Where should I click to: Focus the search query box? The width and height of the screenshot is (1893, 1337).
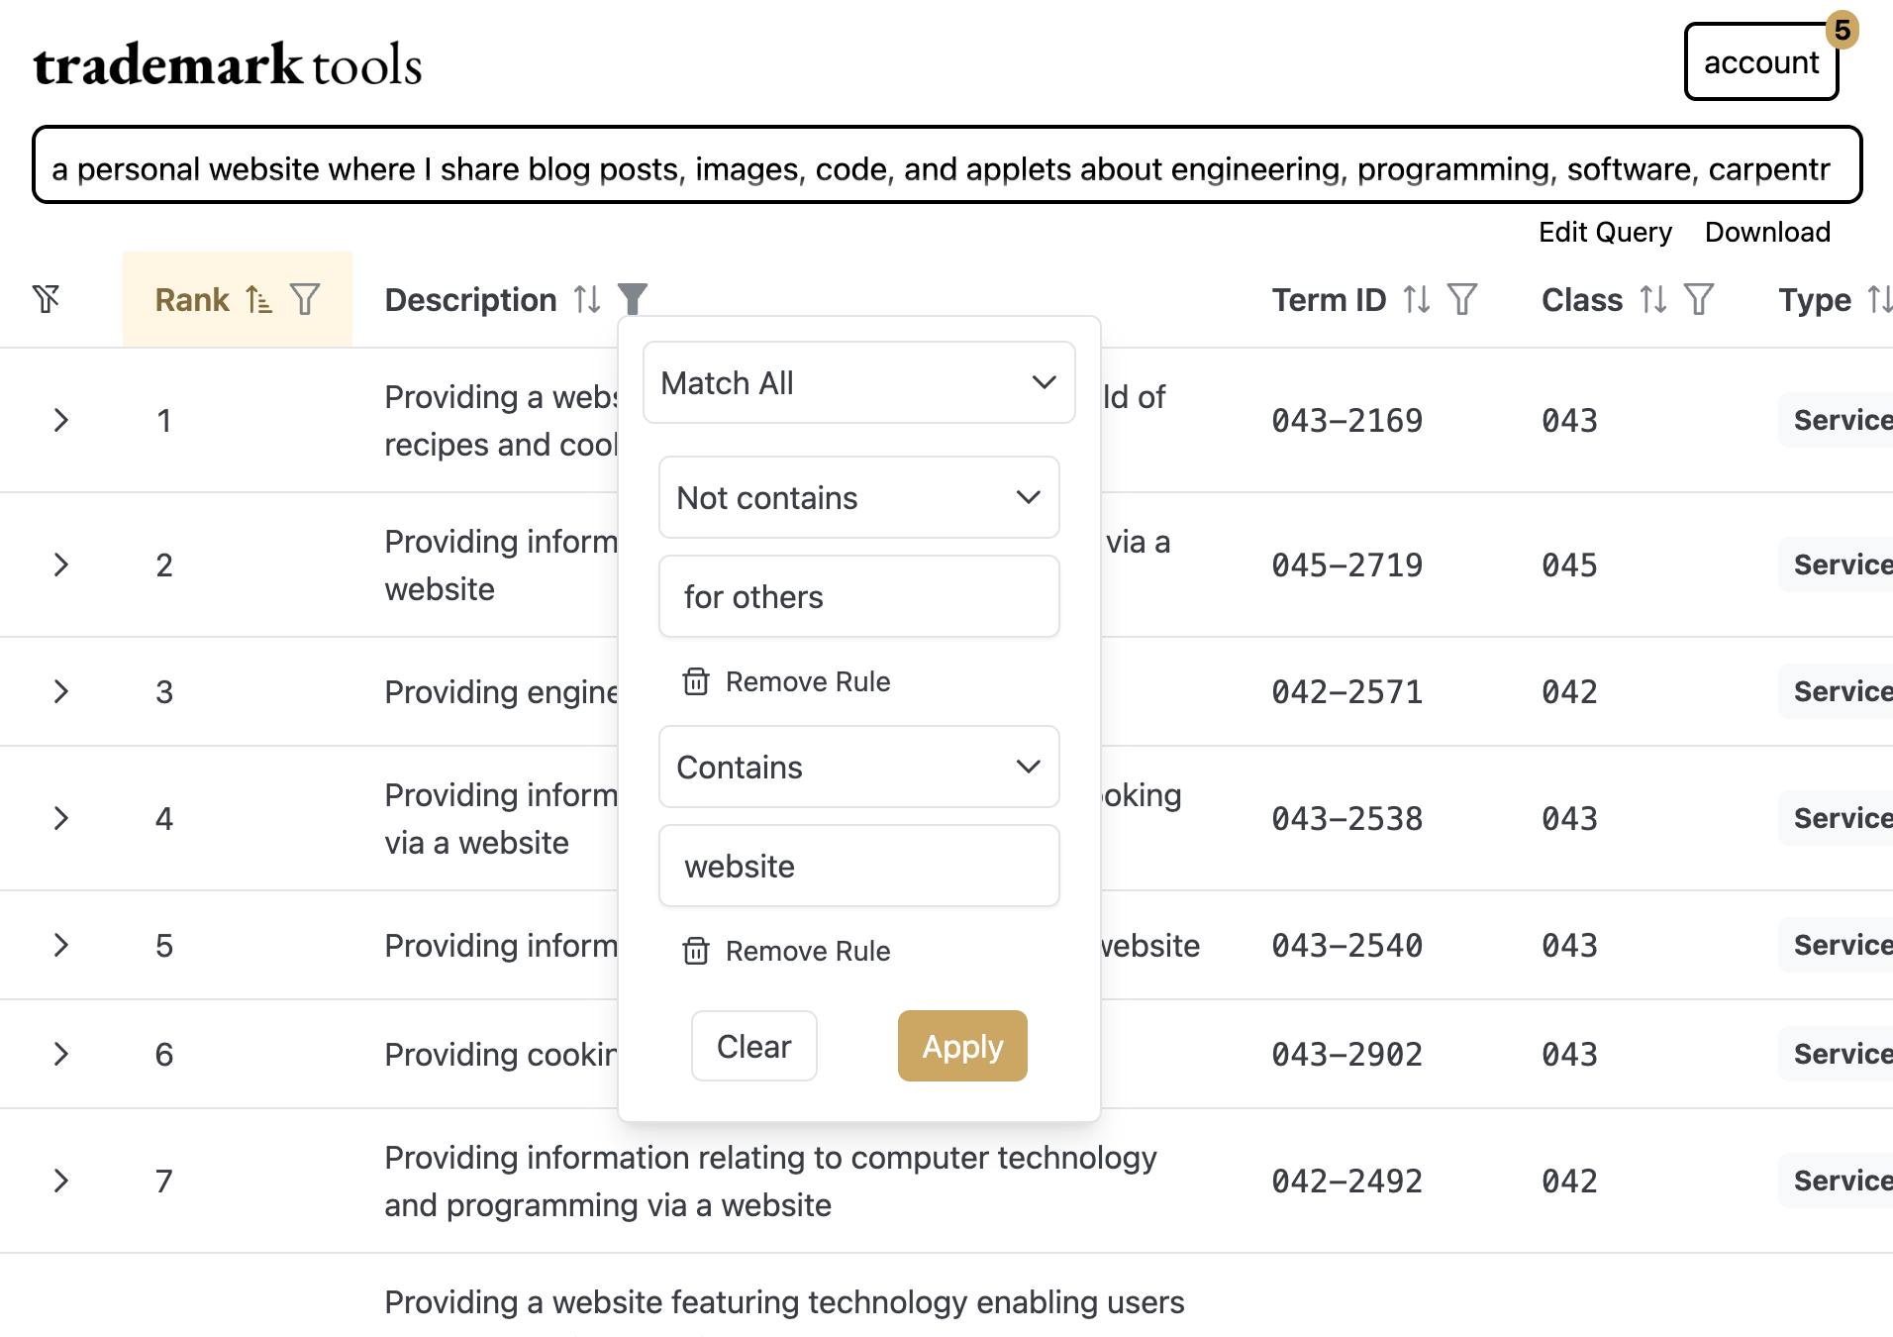click(x=946, y=165)
